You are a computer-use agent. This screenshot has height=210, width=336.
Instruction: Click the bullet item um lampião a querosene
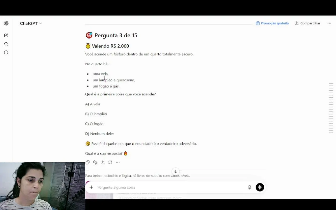coord(113,80)
